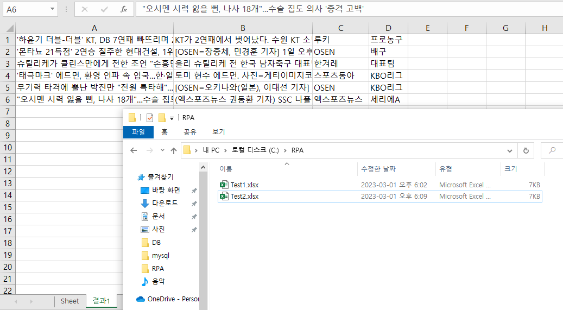Open the Name Box dropdown arrow

(x=52, y=9)
